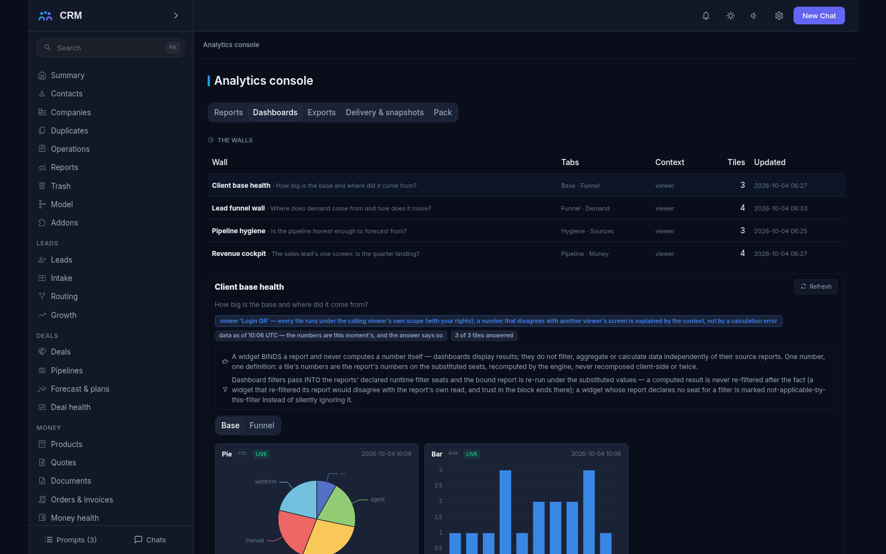Switch to the Reports tab
This screenshot has height=554, width=886.
(228, 112)
